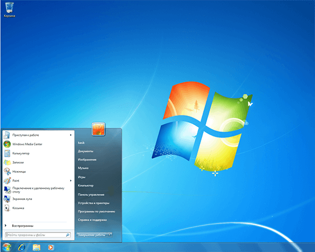Focus the Найти программы и файлы search box

click(x=38, y=235)
